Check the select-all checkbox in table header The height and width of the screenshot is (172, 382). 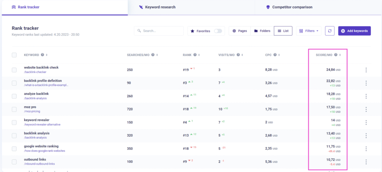tap(14, 55)
